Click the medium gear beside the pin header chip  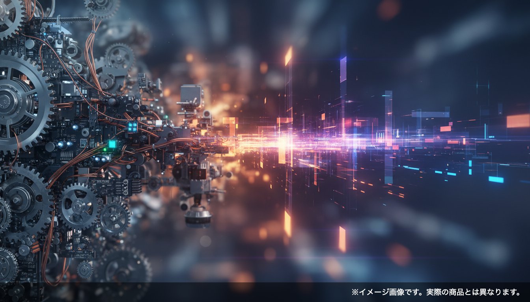click(78, 206)
